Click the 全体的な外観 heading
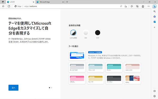158x99 pixels. coord(75,25)
